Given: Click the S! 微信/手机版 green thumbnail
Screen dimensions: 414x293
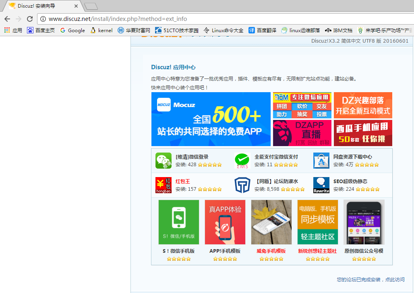Looking at the screenshot, I should click(179, 222).
